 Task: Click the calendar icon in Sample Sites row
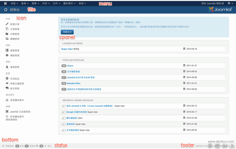click(x=184, y=83)
